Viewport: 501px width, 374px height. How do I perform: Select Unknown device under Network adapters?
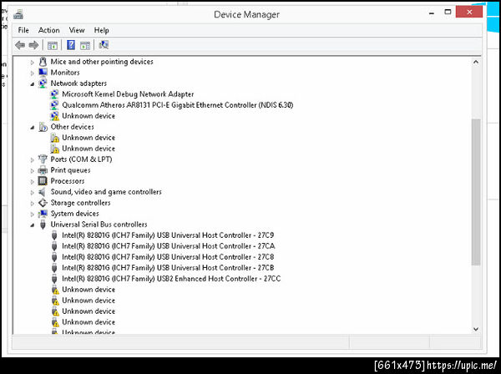(89, 116)
